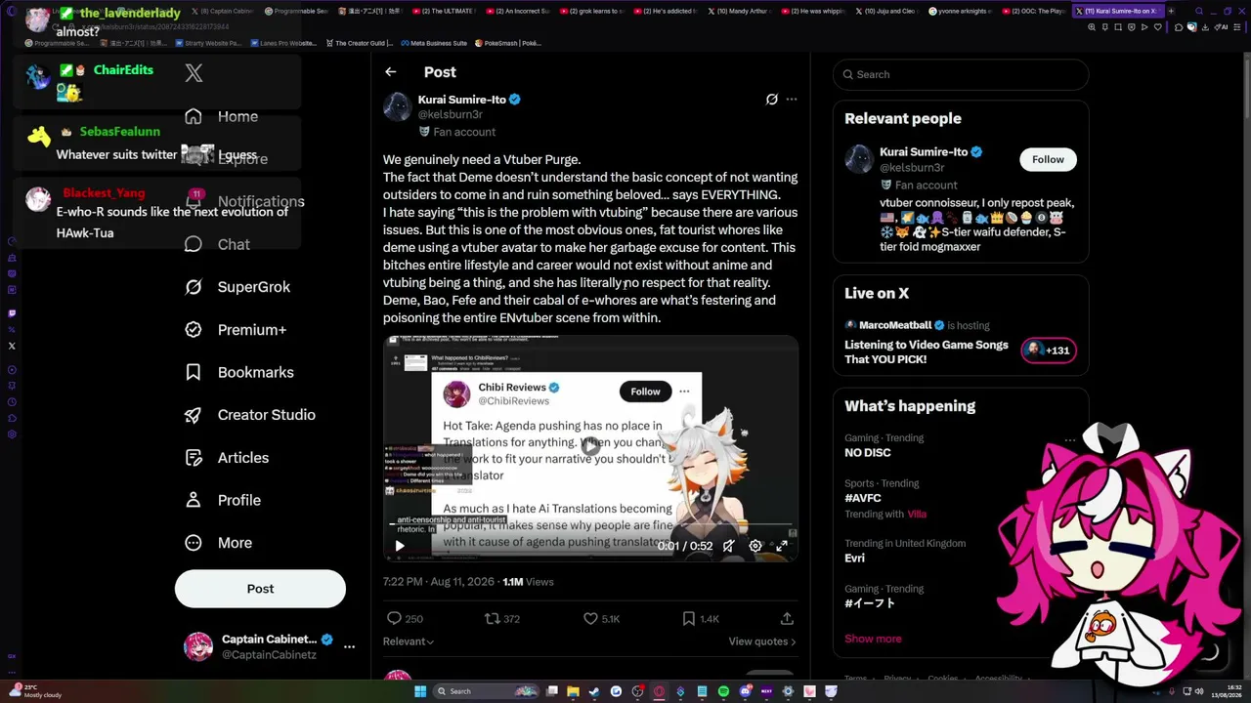Screen dimensions: 1251x703
Task: Open the weather widget showing 23°C
Action: pos(33,691)
